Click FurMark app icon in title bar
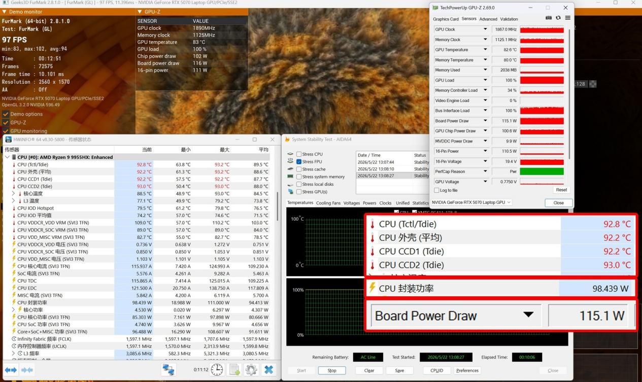 [6, 3]
